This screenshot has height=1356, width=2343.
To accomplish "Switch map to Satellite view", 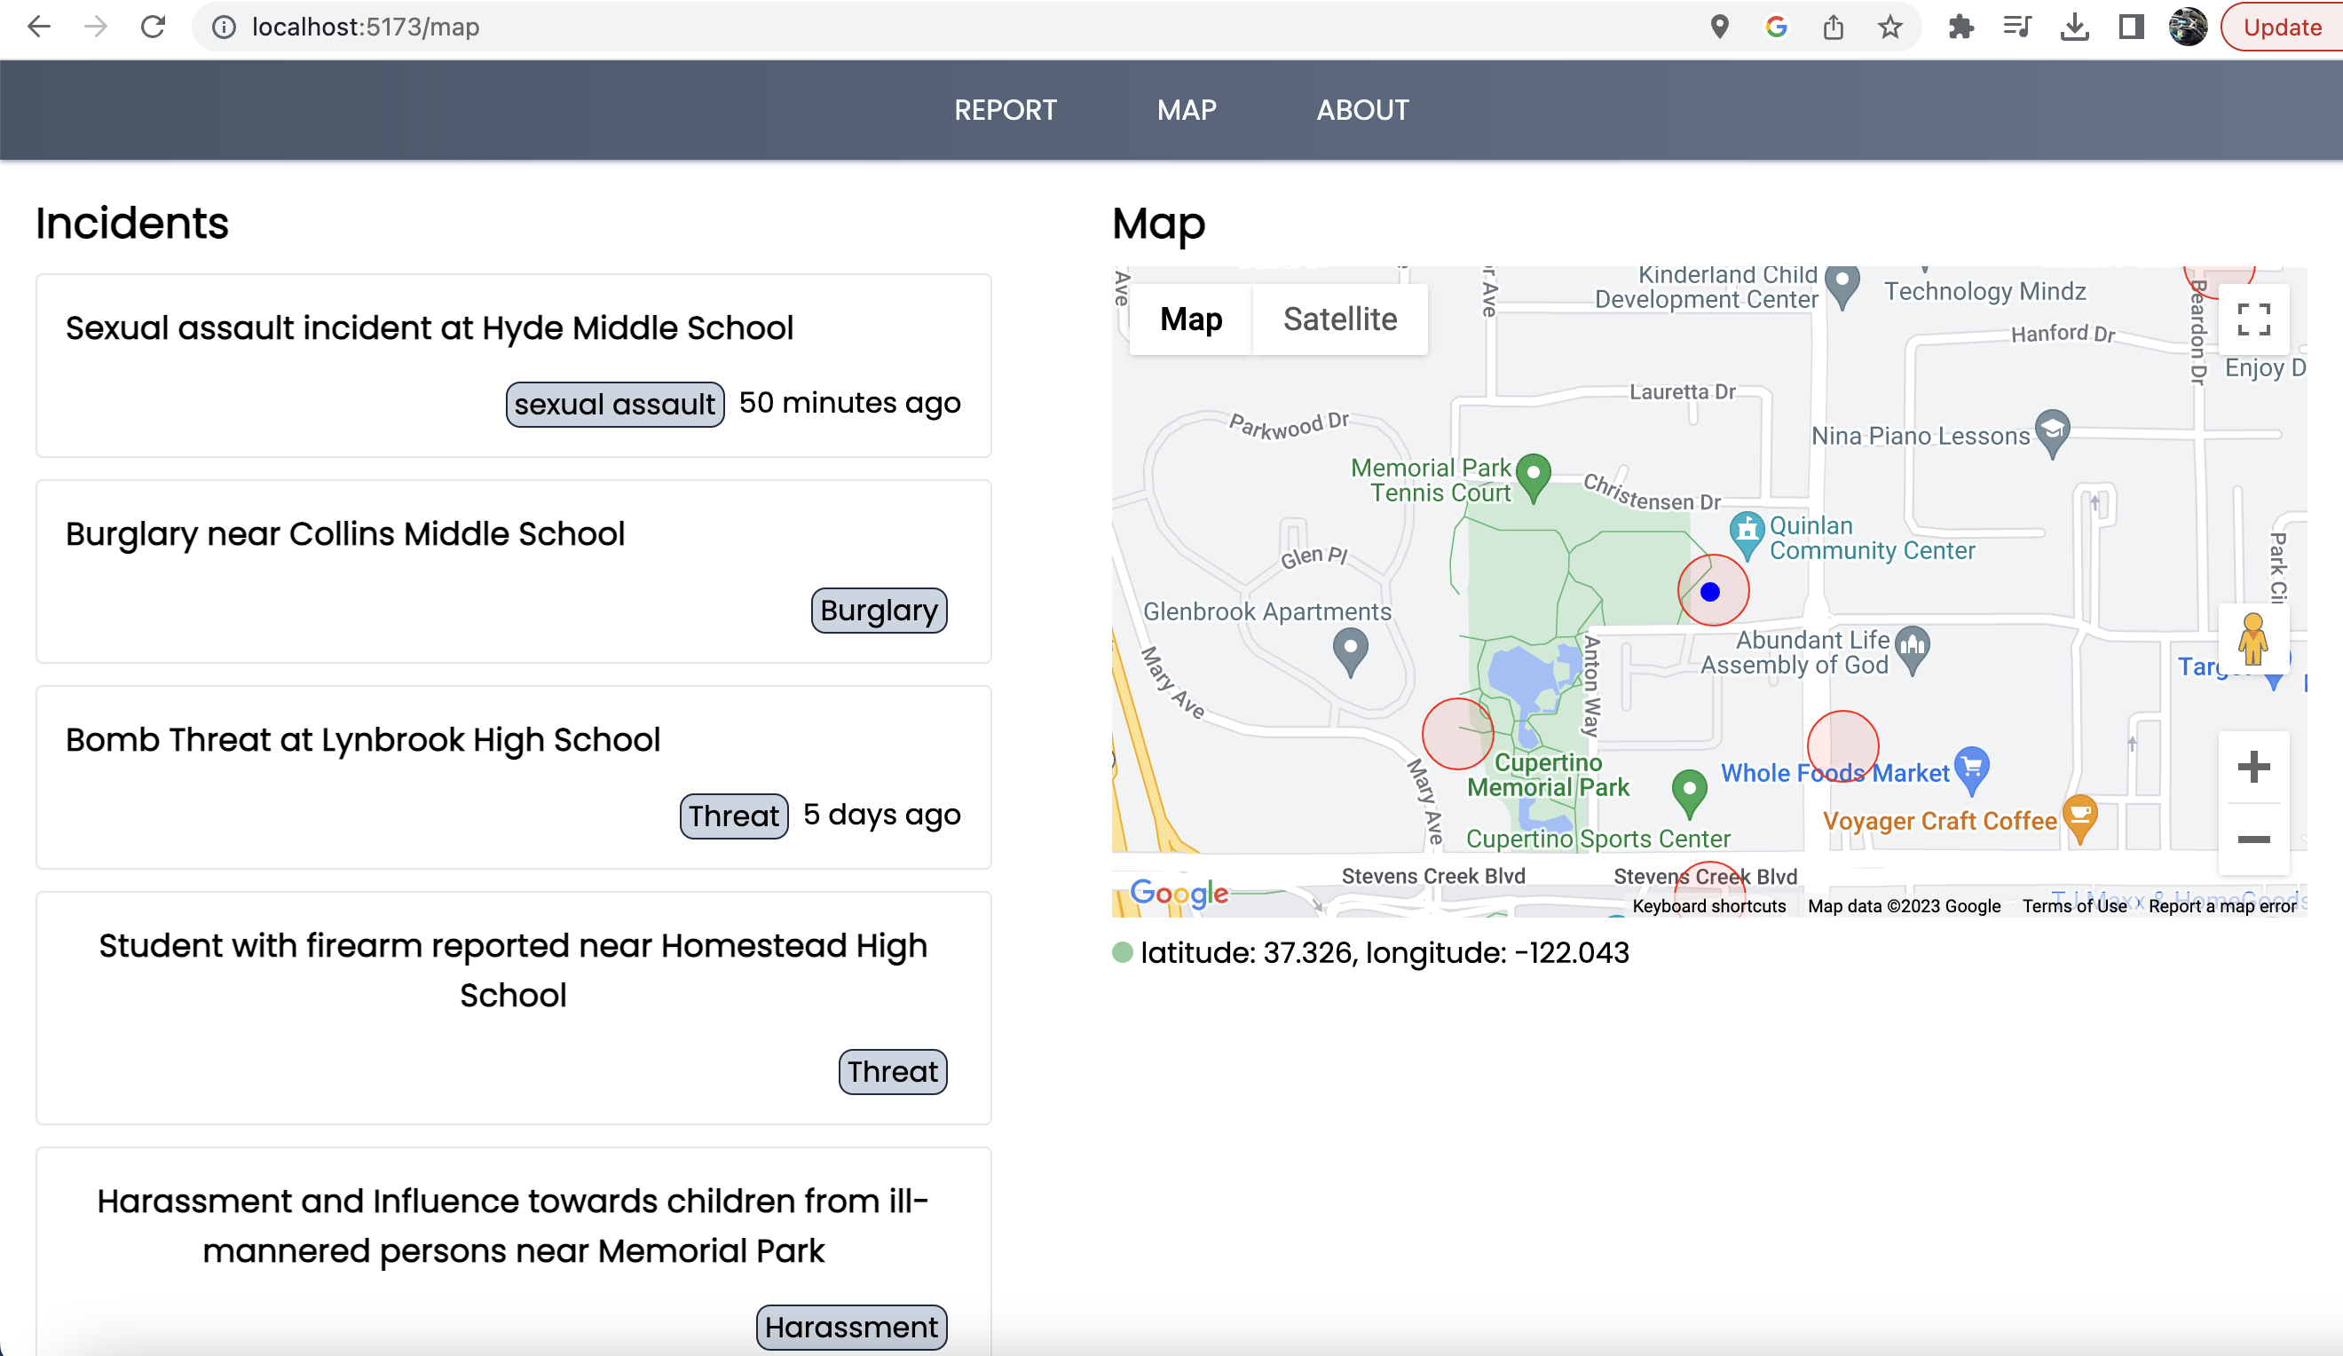I will coord(1339,319).
